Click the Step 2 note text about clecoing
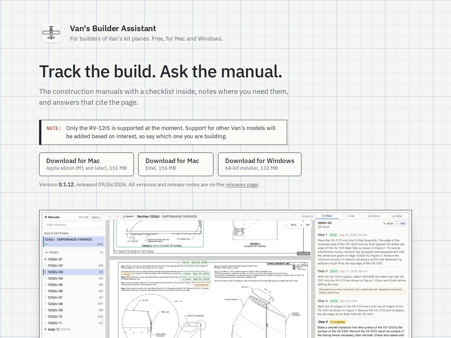This screenshot has width=451, height=338. point(362,291)
